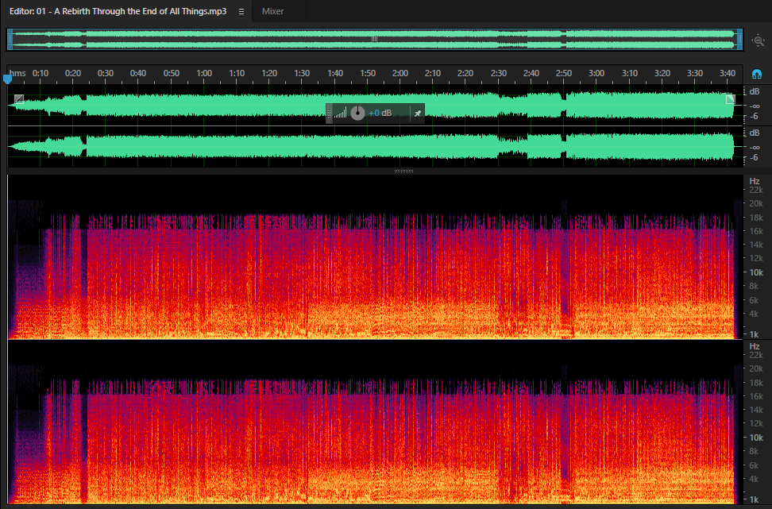Click the 2:00 mark on the timeline
Screen dimensions: 772x509
(400, 73)
